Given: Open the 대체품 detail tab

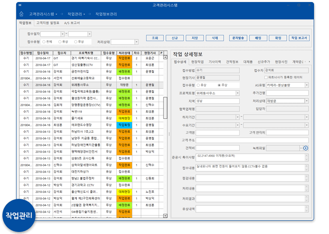Looking at the screenshot, I should coord(248,62).
